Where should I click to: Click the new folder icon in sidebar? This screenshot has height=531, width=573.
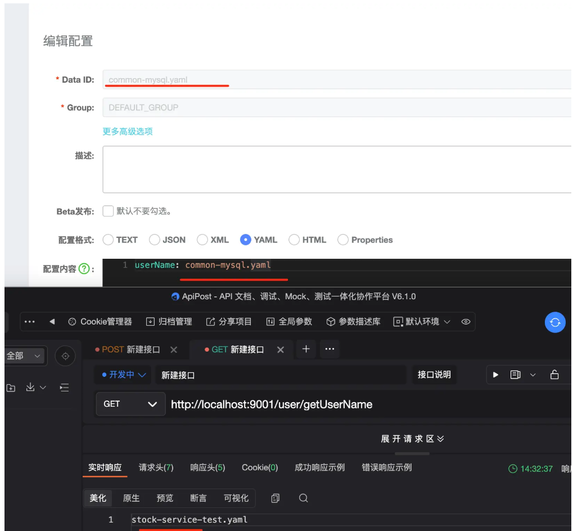(11, 388)
